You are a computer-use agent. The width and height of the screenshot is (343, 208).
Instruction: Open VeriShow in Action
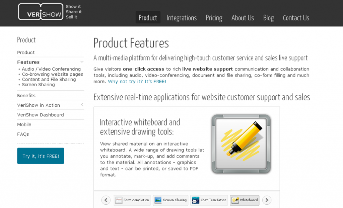[x=39, y=105]
